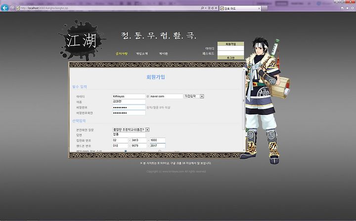Click the stop X icon in address bar
This screenshot has height=221, width=356.
click(x=216, y=8)
